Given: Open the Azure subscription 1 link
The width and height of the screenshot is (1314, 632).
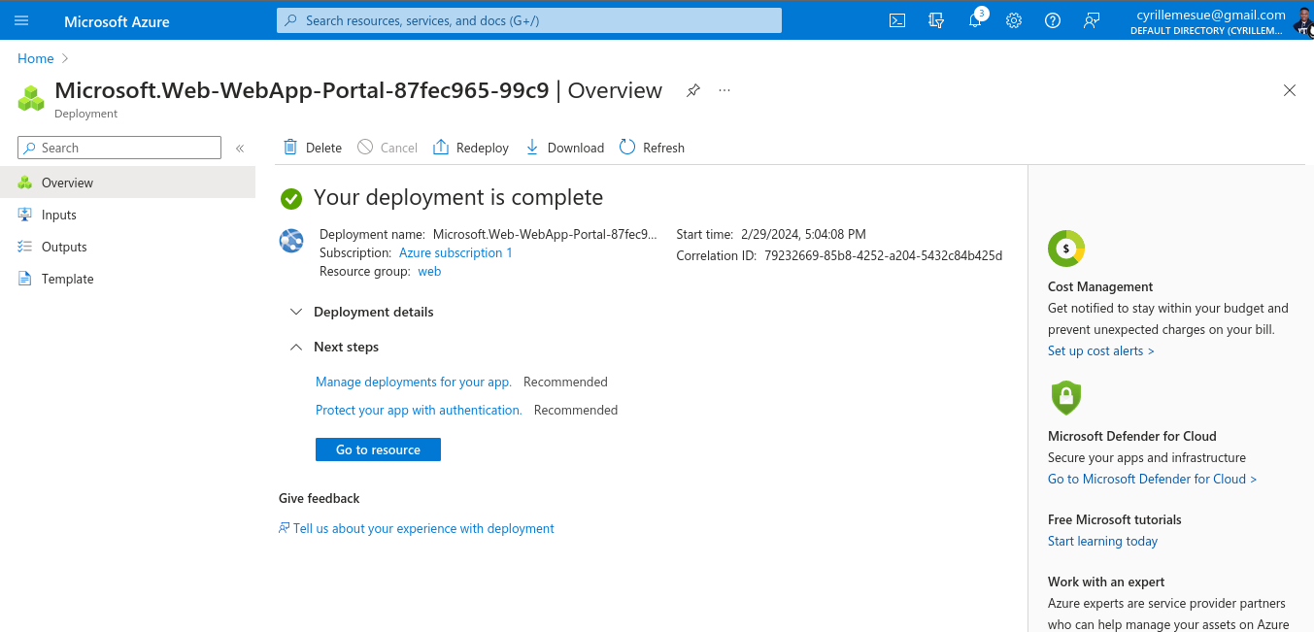Looking at the screenshot, I should click(455, 252).
